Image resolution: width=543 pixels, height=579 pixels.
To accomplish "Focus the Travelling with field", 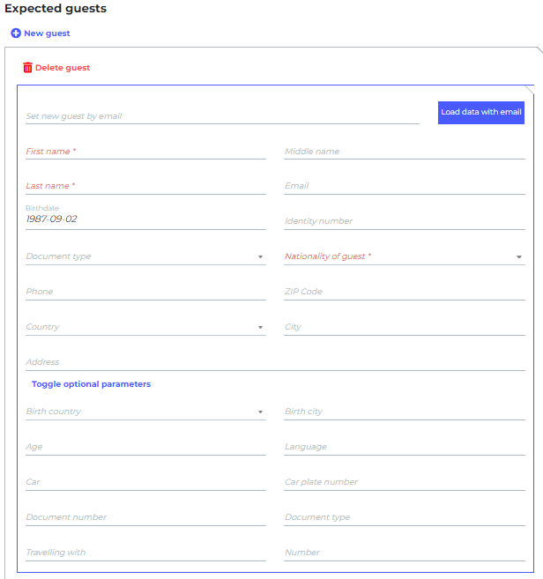I will pyautogui.click(x=145, y=553).
